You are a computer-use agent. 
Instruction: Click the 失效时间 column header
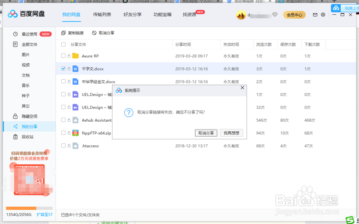click(x=231, y=45)
